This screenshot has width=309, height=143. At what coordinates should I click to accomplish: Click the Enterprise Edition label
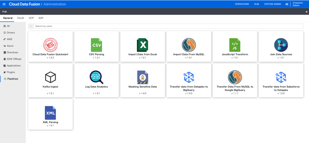(298, 4)
